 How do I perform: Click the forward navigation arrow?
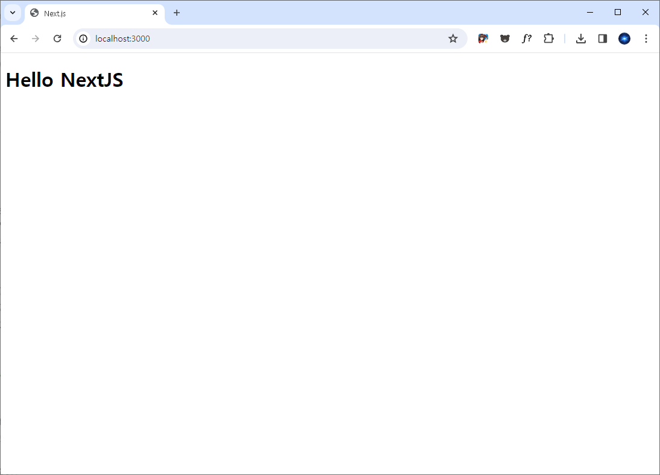[36, 39]
